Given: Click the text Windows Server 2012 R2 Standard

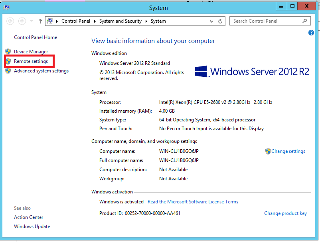Looking at the screenshot, I should [134, 63].
